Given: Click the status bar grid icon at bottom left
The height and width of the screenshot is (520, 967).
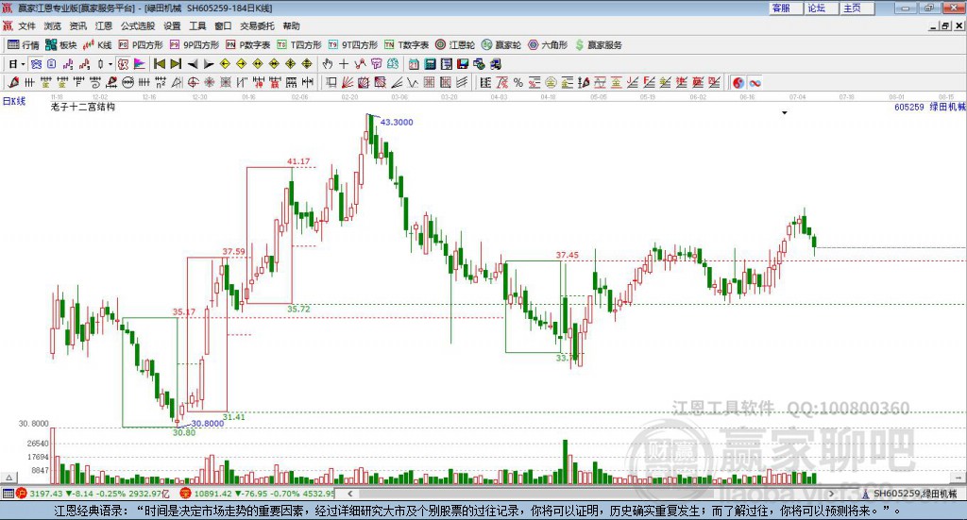Looking at the screenshot, I should (8, 494).
